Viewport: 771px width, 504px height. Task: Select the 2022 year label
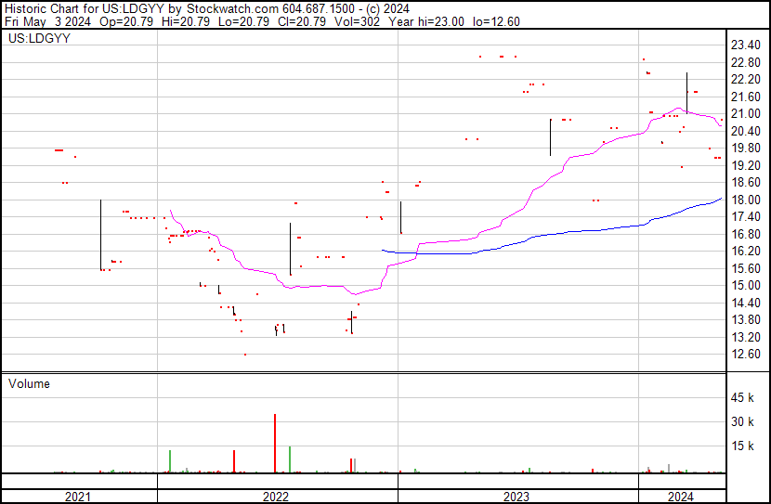pyautogui.click(x=275, y=497)
